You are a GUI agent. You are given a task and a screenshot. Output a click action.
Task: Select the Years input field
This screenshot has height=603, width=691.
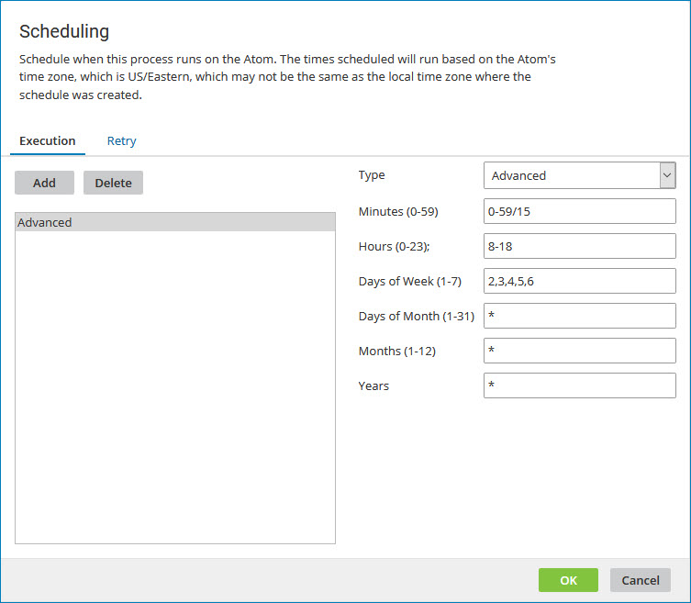point(579,385)
